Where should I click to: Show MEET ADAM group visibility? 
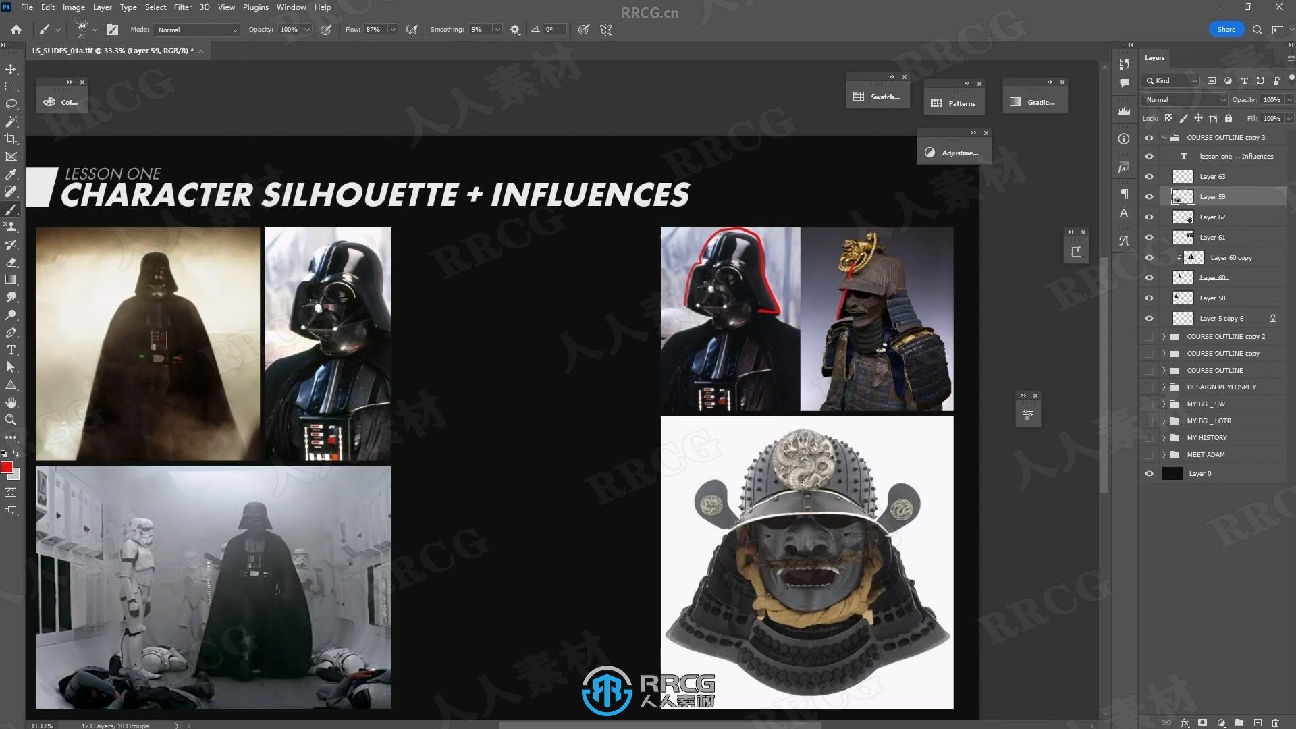coord(1149,454)
